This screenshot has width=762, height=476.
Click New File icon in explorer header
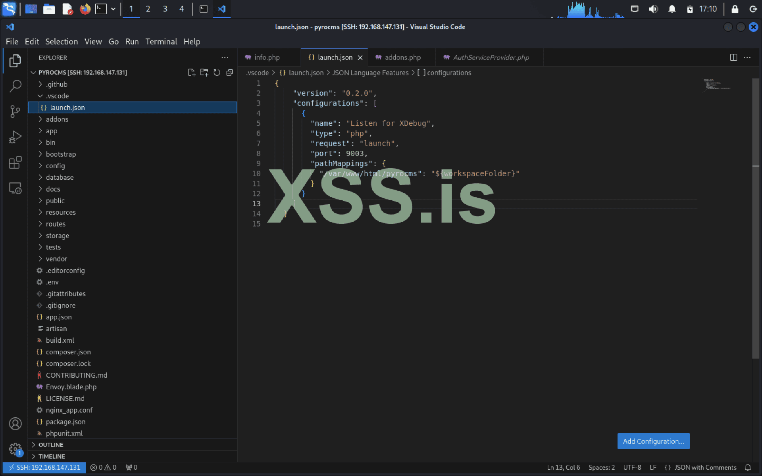click(191, 73)
